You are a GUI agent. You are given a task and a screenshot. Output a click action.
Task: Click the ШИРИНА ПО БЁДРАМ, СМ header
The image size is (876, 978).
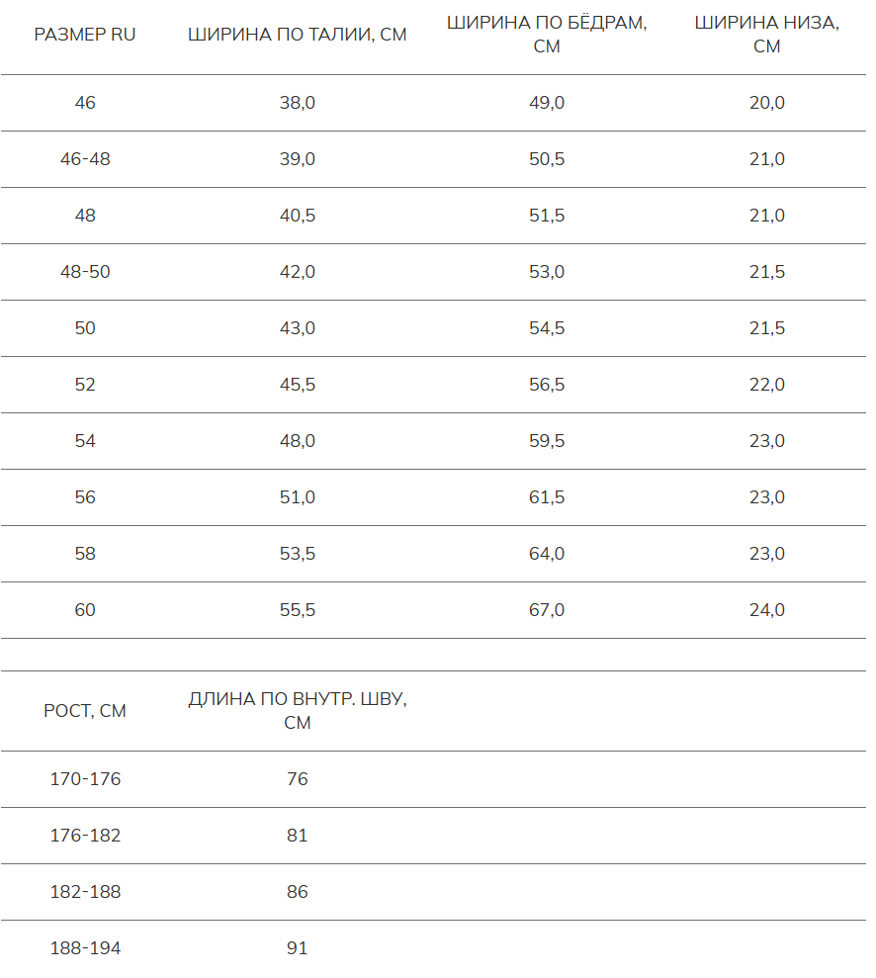point(547,35)
